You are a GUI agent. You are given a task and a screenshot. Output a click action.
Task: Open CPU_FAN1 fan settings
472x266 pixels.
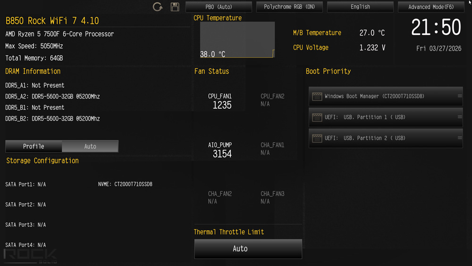click(x=220, y=101)
